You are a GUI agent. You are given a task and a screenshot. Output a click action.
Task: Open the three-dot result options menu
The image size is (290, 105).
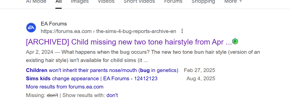coord(182,31)
